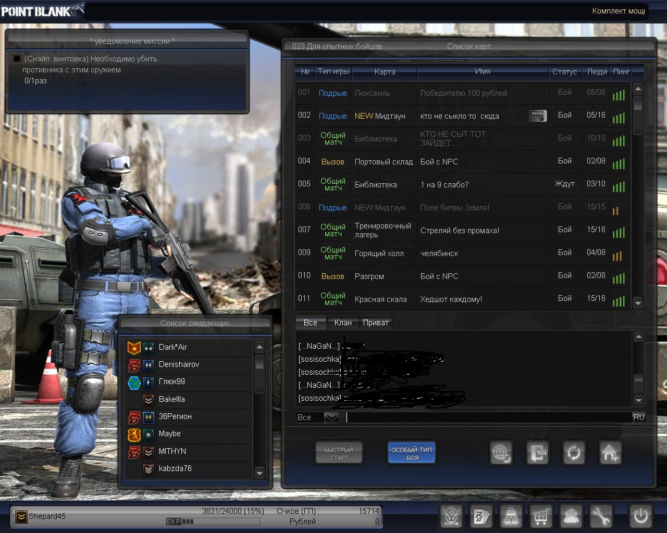Viewport: 667px width, 533px height.
Task: Click the enter room door icon
Action: coord(537,453)
